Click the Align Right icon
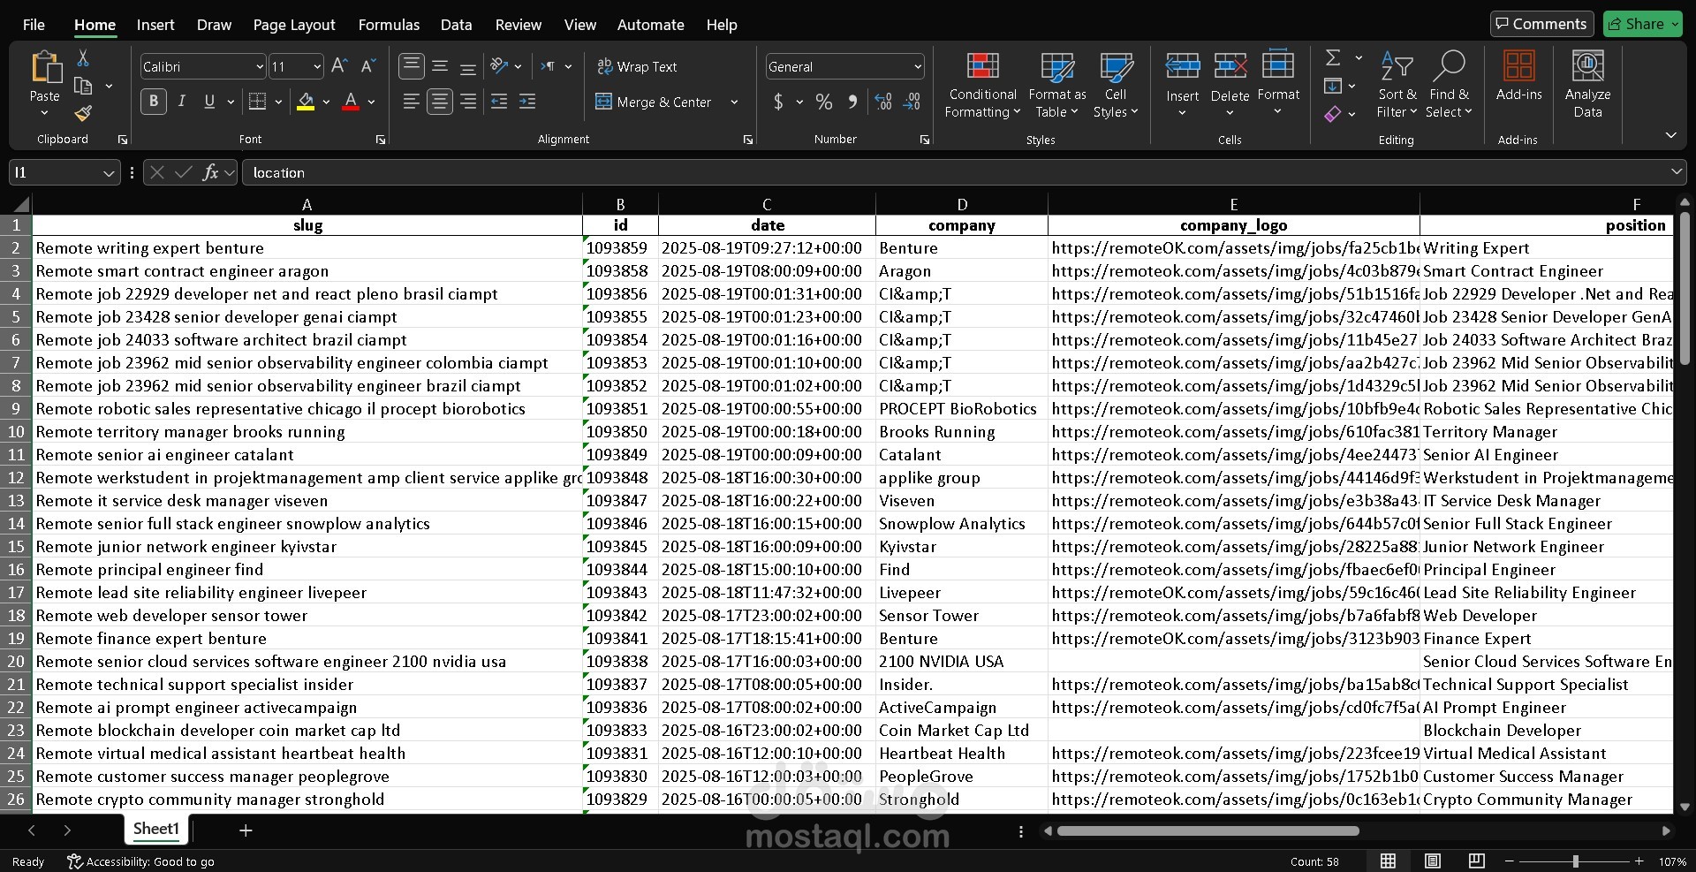 468,102
